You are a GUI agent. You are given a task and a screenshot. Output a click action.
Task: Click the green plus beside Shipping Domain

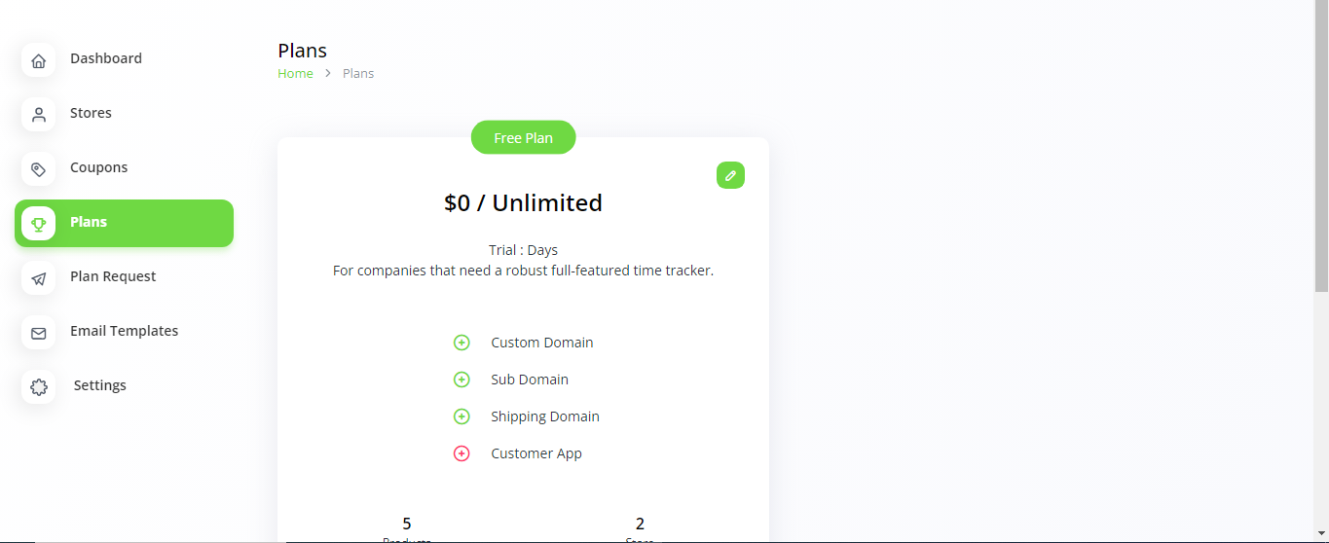[x=461, y=416]
